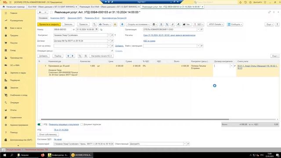Image resolution: width=281 pixels, height=158 pixels.
Task: Open the Банк и касса section
Action: click(x=16, y=28)
